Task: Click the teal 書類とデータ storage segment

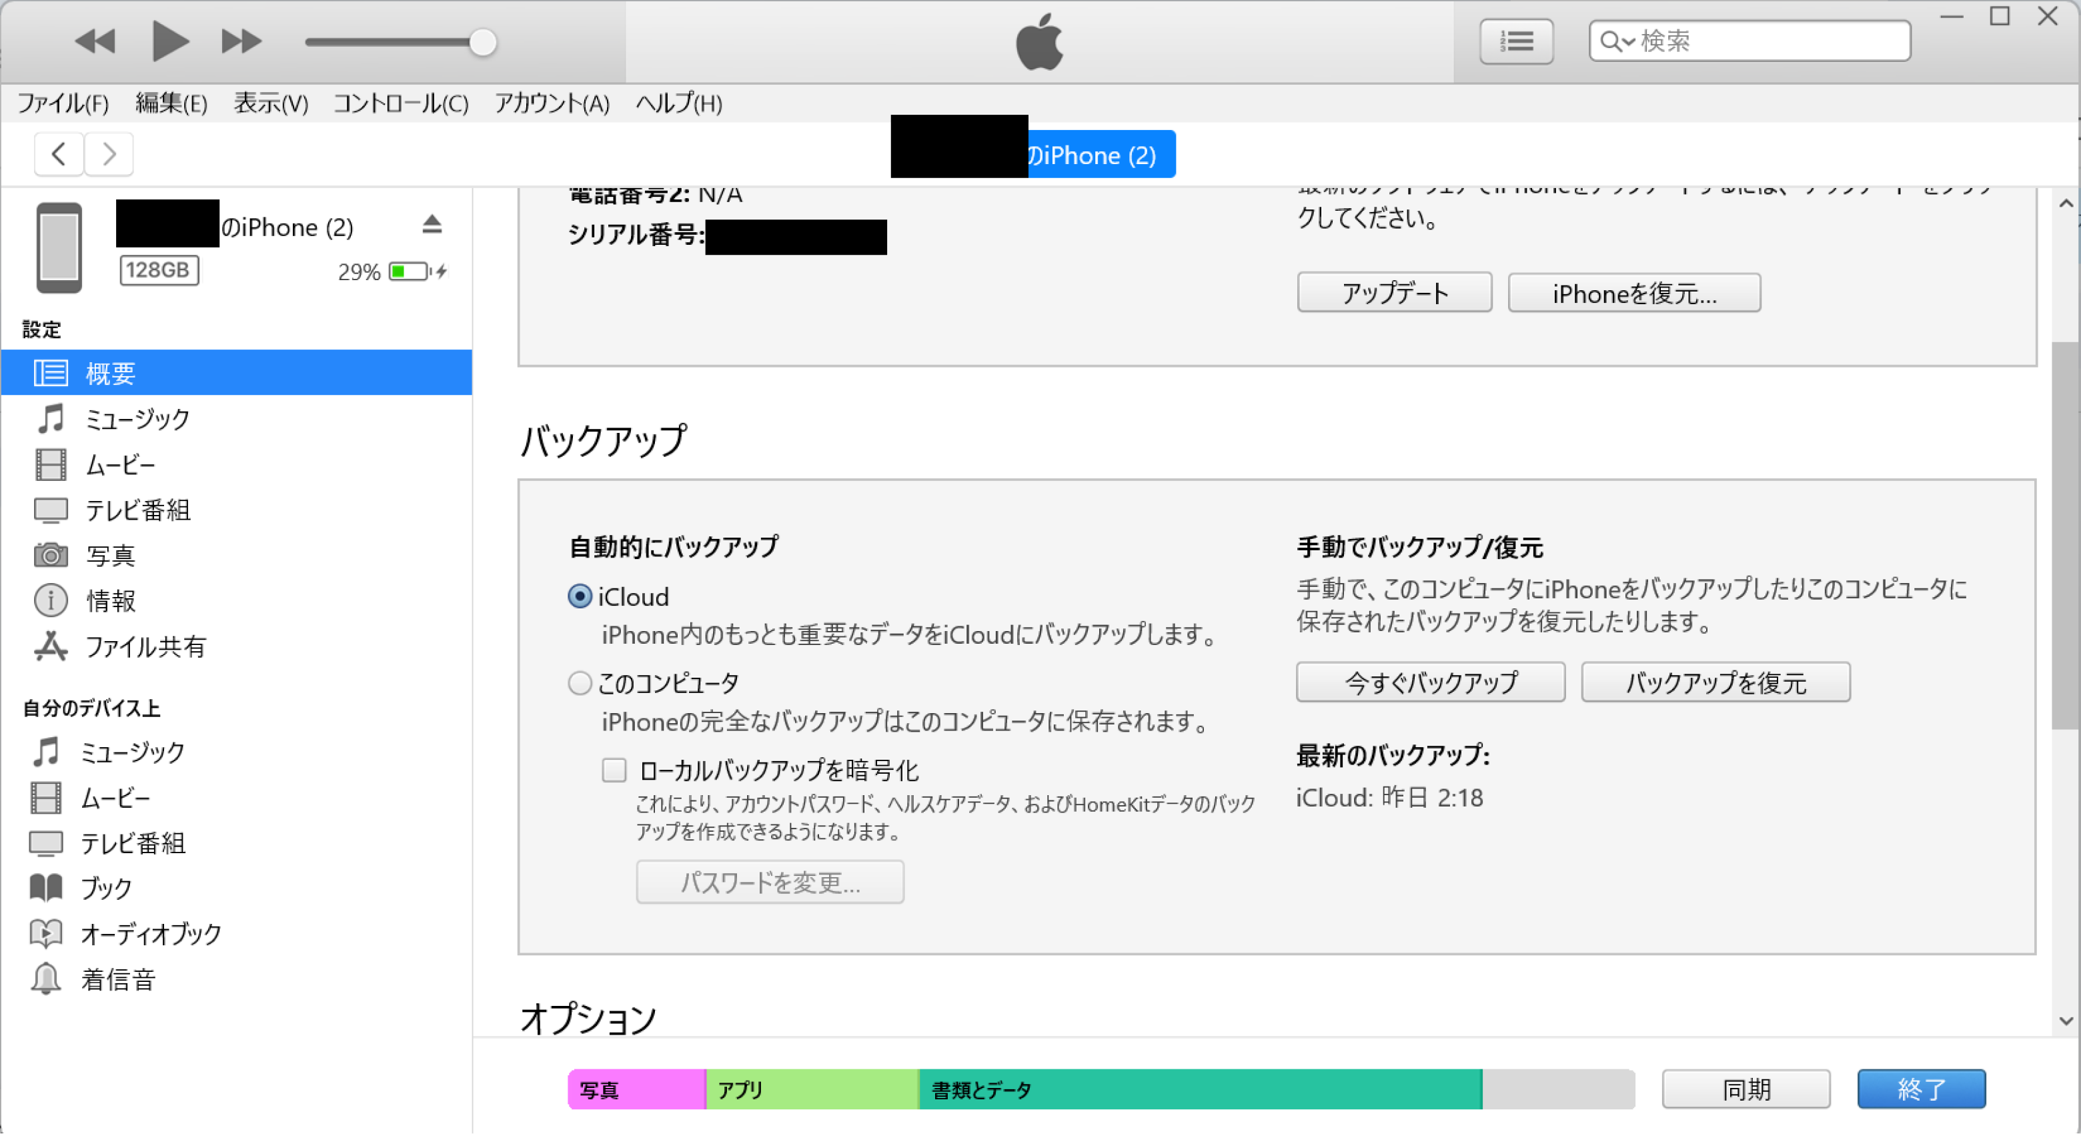Action: click(1201, 1089)
